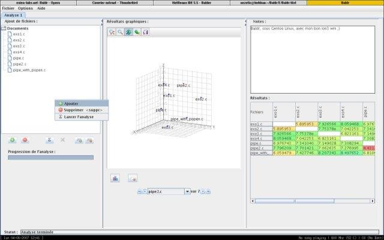This screenshot has height=240, width=384.
Task: Collapse left panel using divider arrow
Action: [x=102, y=21]
